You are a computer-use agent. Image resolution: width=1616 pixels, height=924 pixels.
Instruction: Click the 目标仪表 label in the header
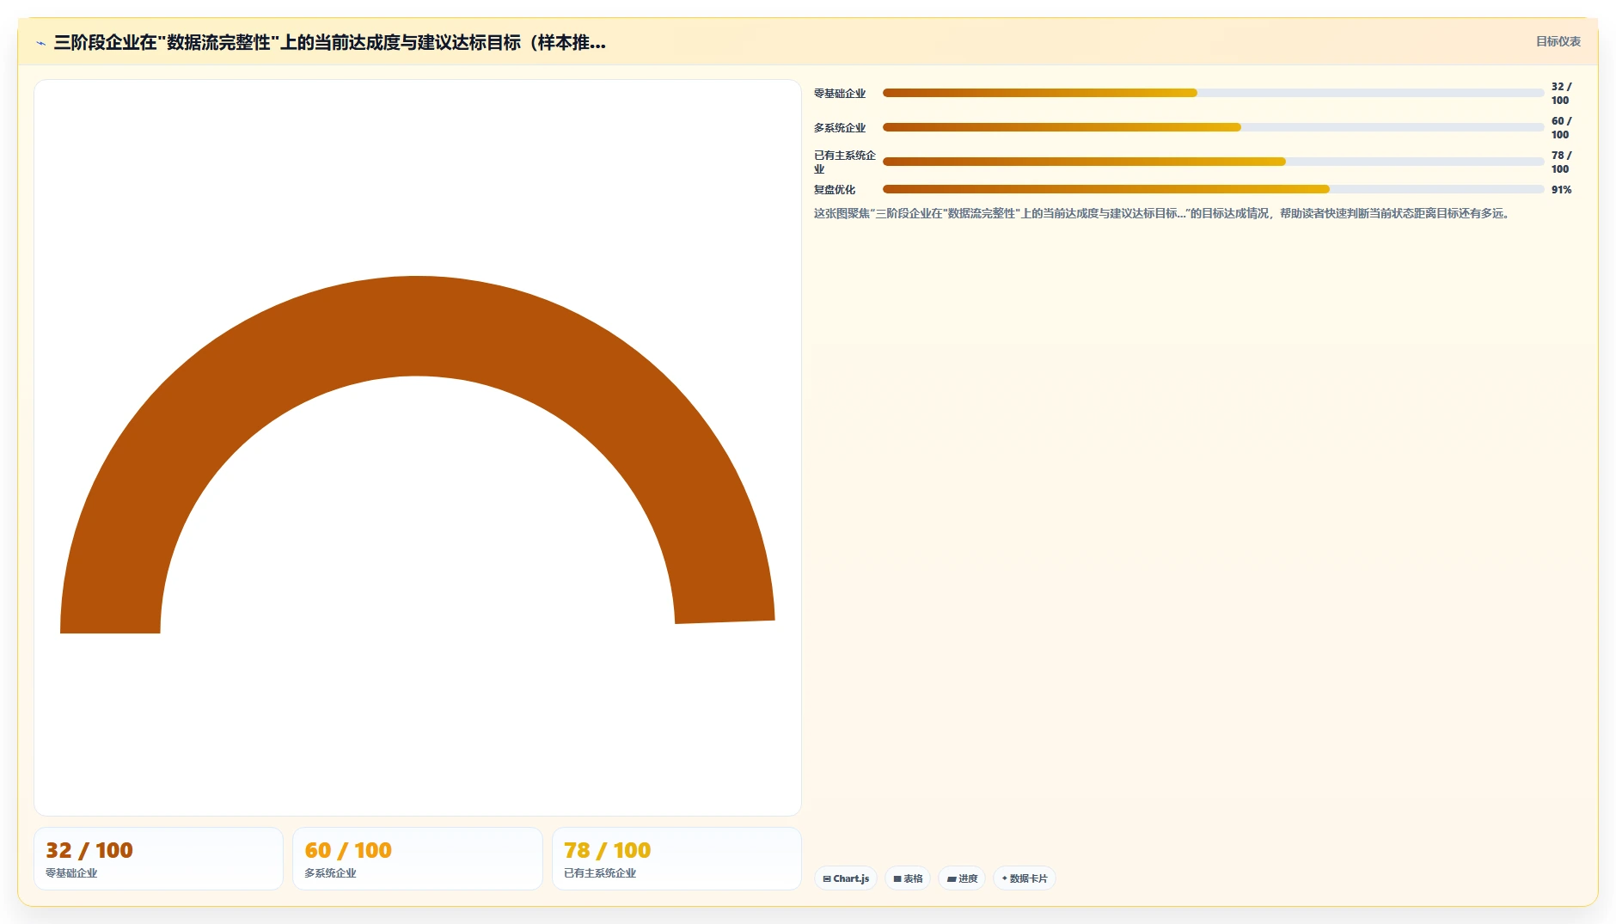(x=1558, y=41)
